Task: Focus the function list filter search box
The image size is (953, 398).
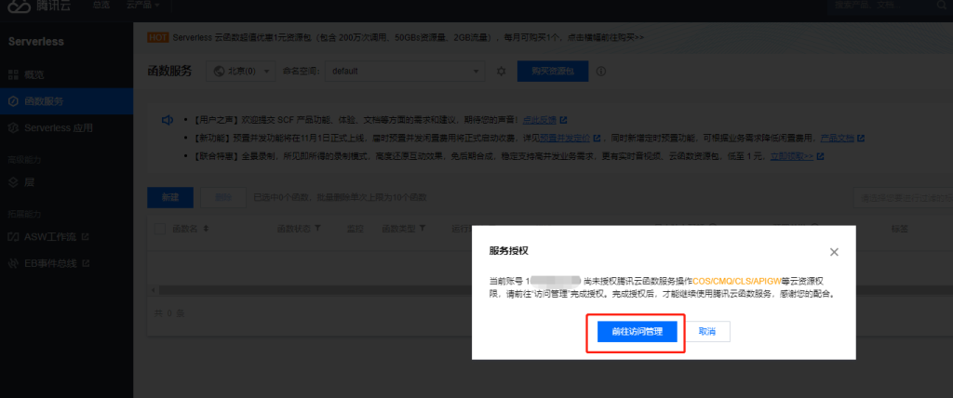Action: (903, 197)
